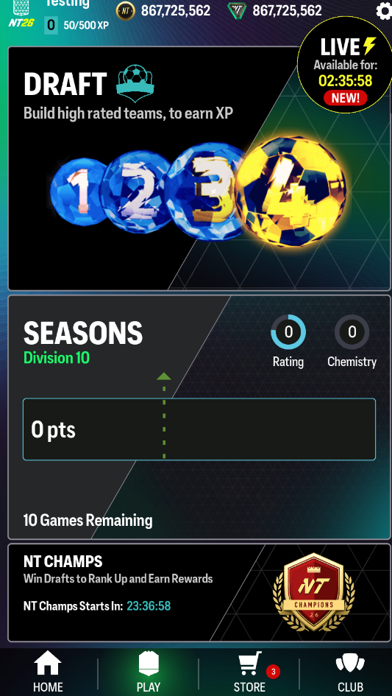Tap the Chemistry circle indicator
Image resolution: width=392 pixels, height=696 pixels.
[352, 332]
